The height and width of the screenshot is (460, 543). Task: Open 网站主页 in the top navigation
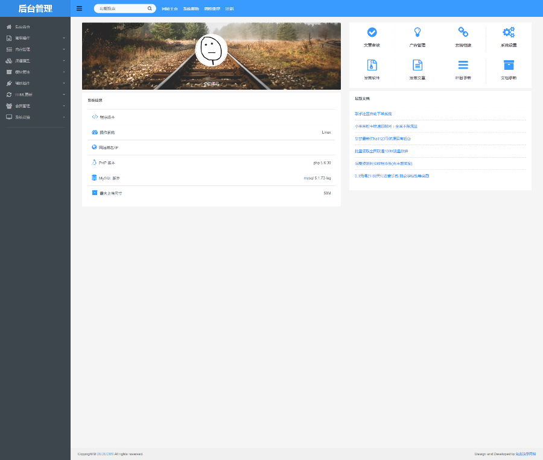(170, 8)
